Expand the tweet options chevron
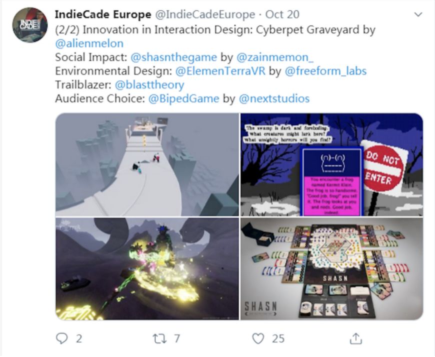435x357 pixels. coord(418,14)
